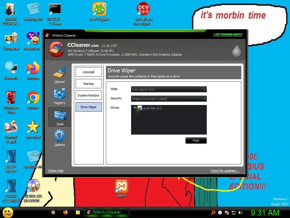Click CCleaner title bar icon
The image size is (290, 218).
(48, 35)
